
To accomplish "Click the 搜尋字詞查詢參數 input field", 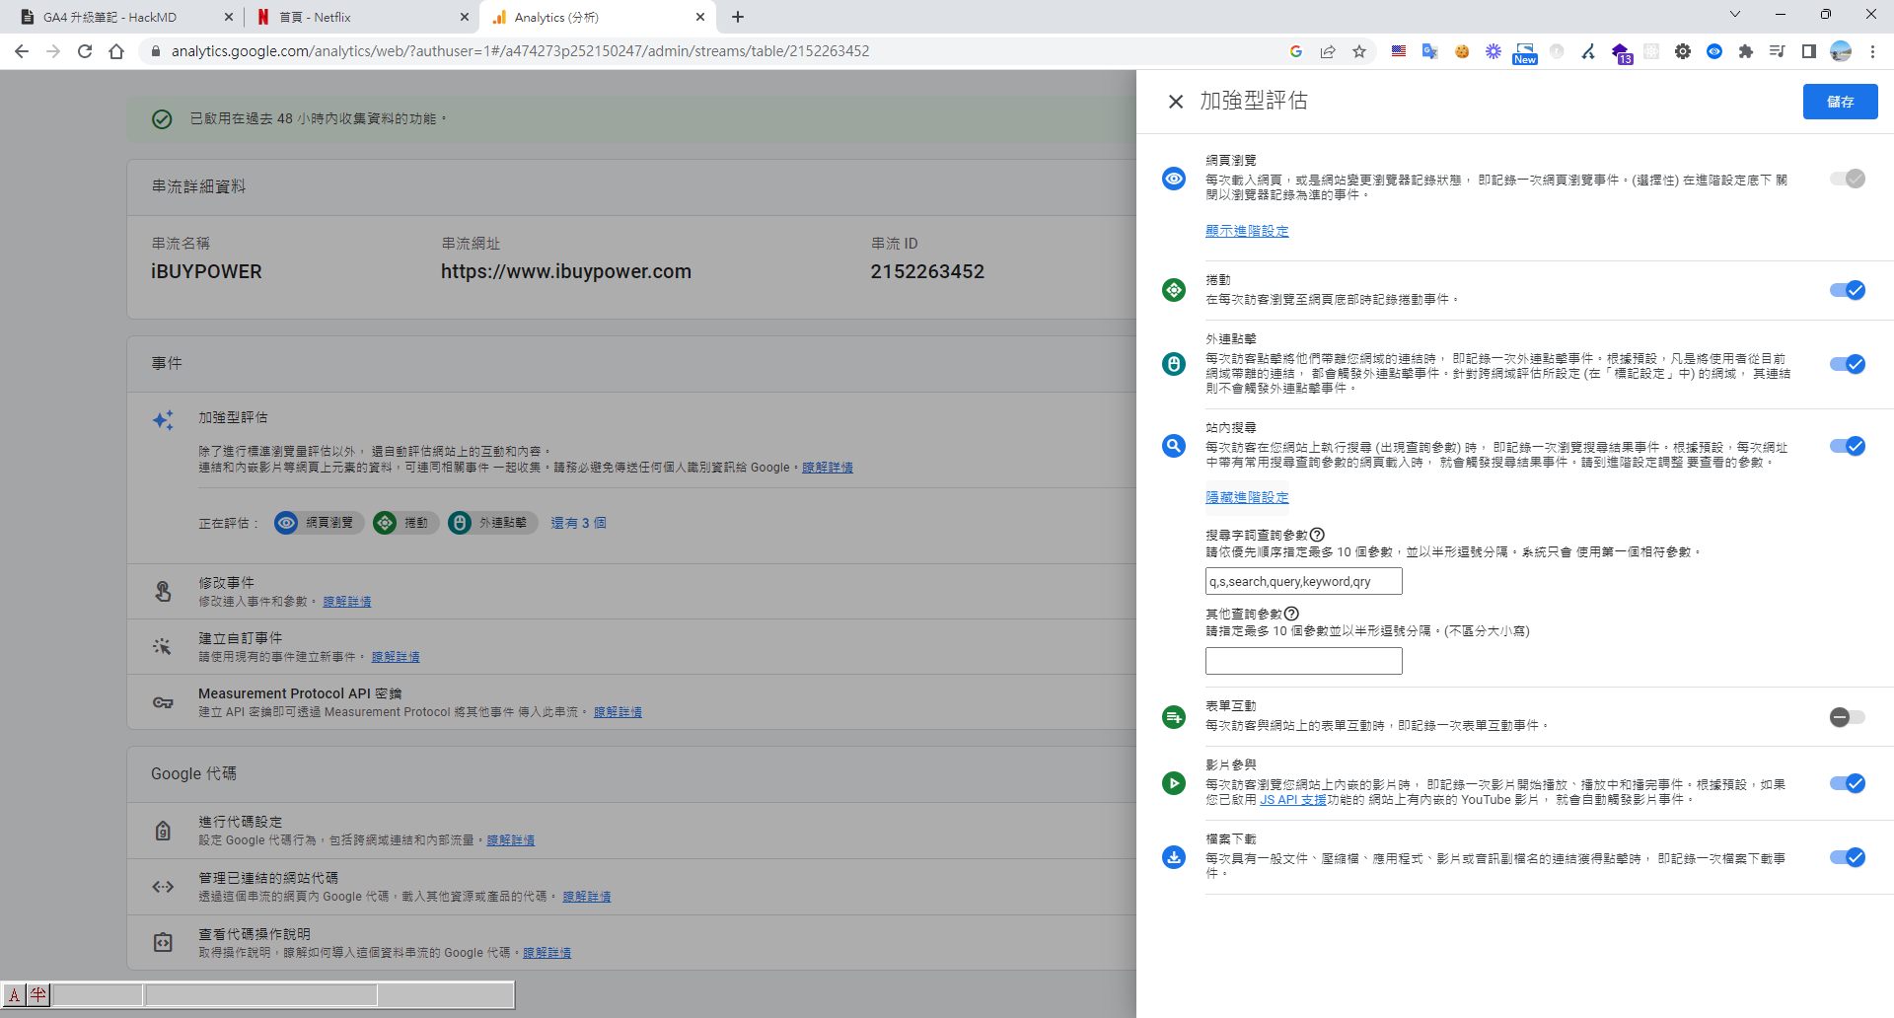I will (1302, 581).
